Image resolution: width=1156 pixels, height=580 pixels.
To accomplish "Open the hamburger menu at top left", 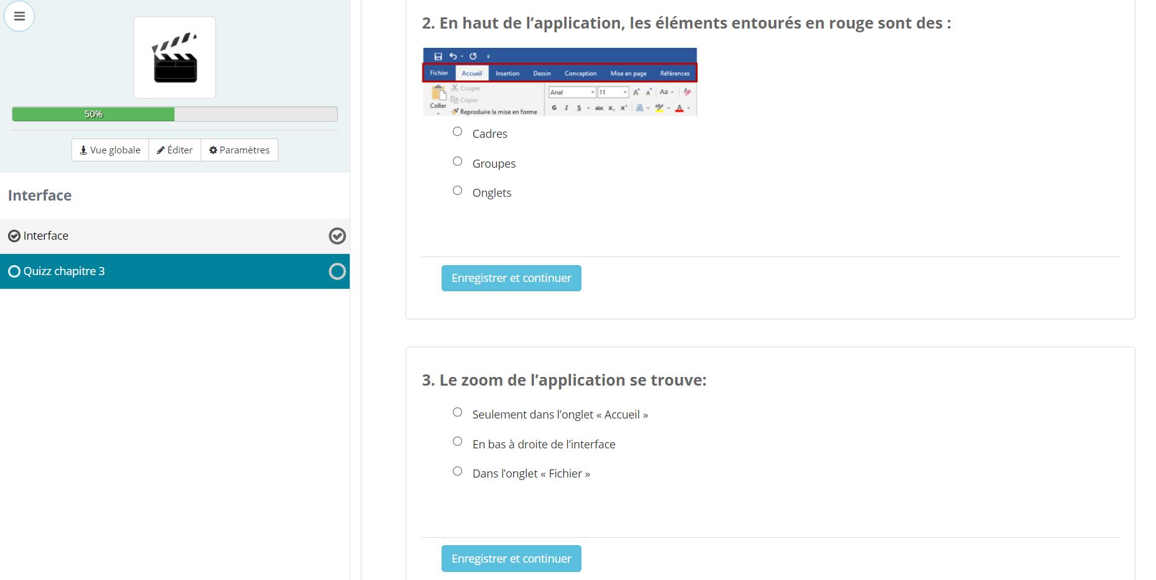I will coord(19,16).
